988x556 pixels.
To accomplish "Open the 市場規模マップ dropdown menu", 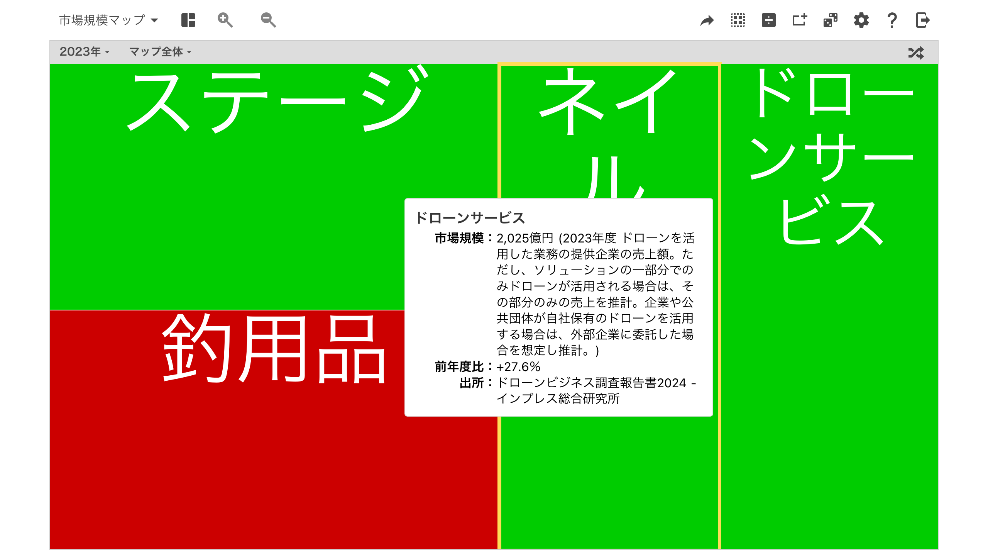I will coord(108,20).
